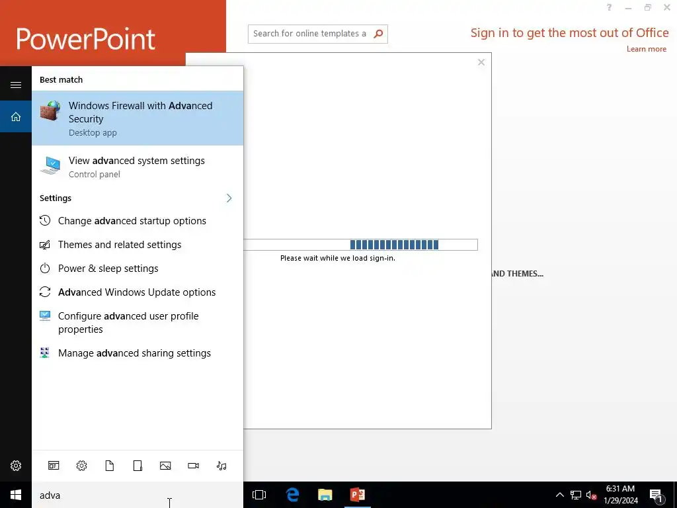
Task: Open the Learn more link
Action: (647, 49)
